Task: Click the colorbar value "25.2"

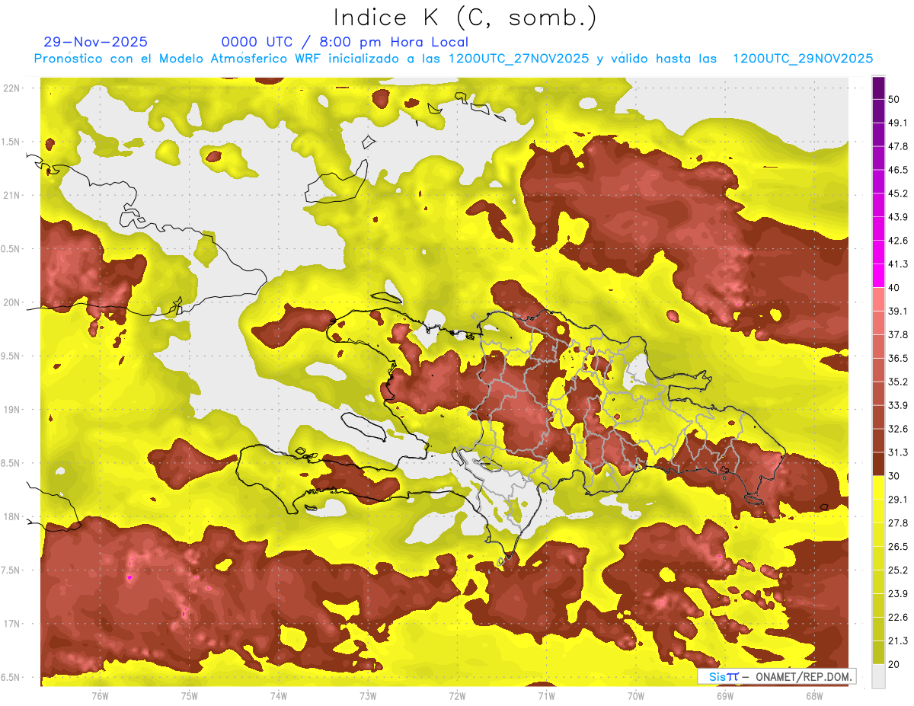Action: point(898,570)
